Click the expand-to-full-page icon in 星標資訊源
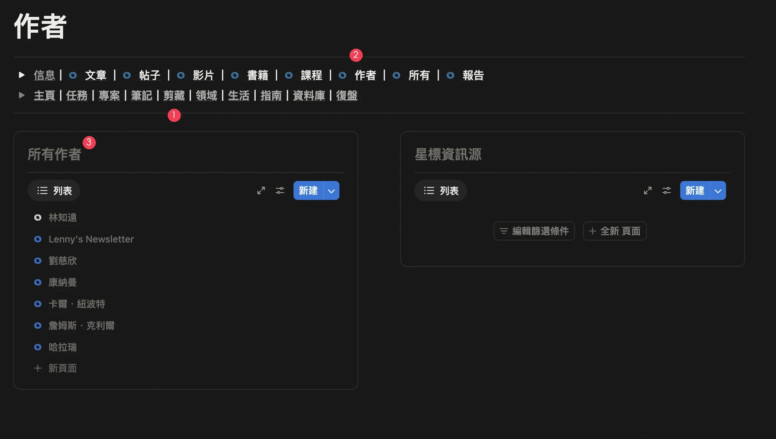The height and width of the screenshot is (439, 776). [648, 191]
